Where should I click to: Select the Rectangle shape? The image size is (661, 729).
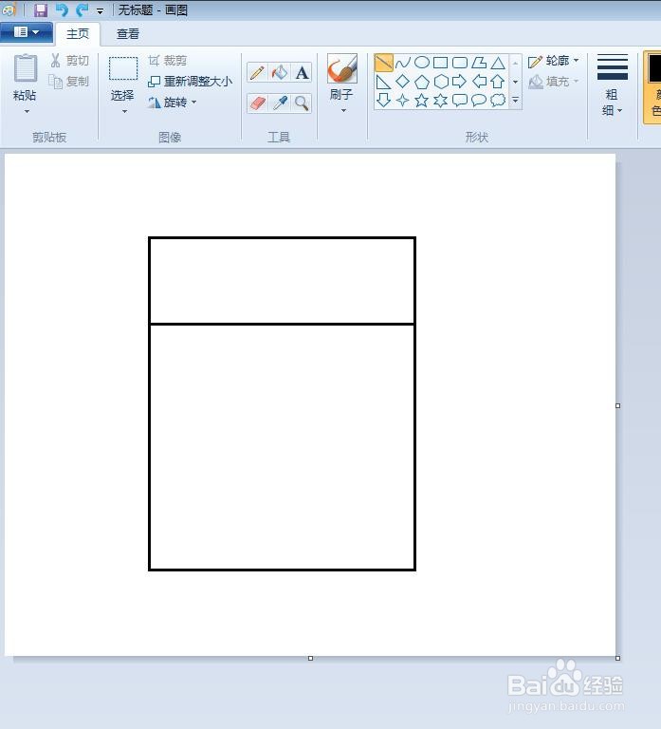click(x=440, y=63)
